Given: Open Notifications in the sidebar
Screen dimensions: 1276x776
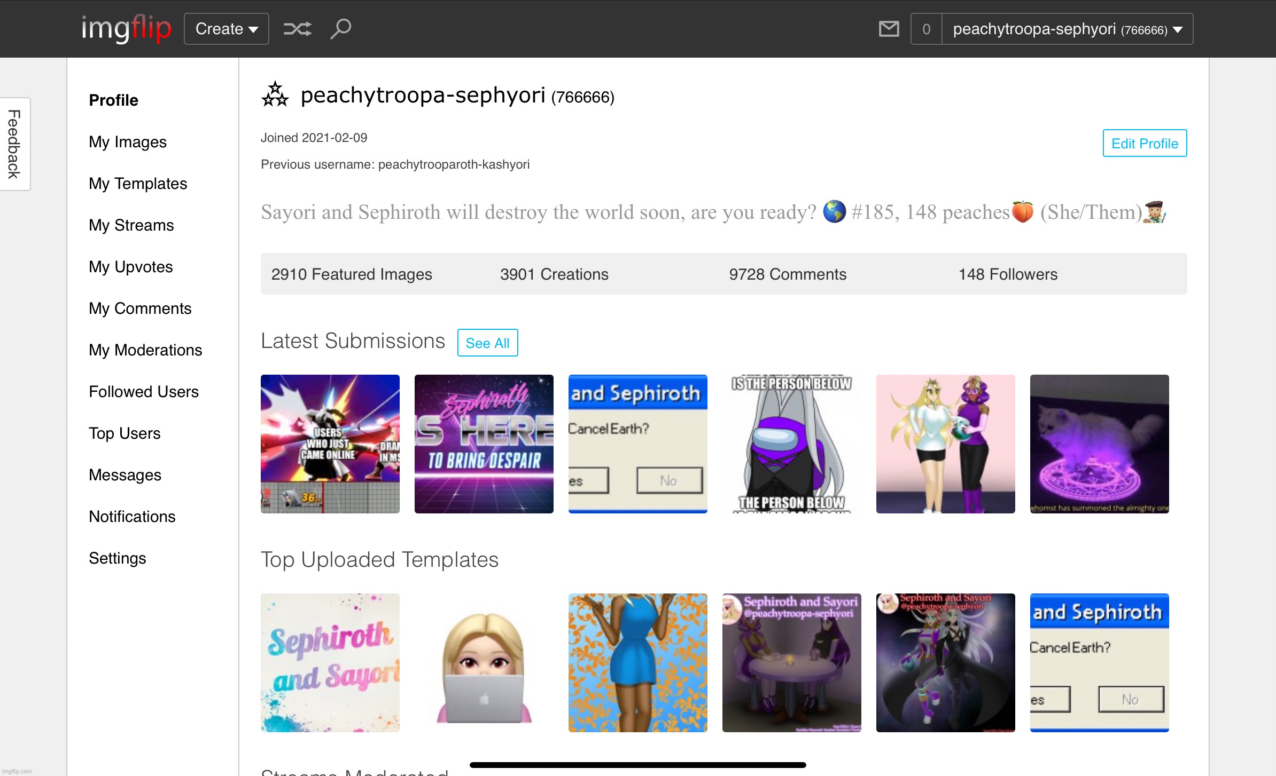Looking at the screenshot, I should pyautogui.click(x=132, y=516).
